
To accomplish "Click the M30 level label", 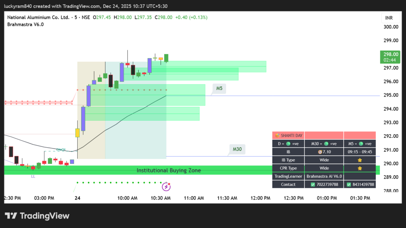I will coord(237,149).
